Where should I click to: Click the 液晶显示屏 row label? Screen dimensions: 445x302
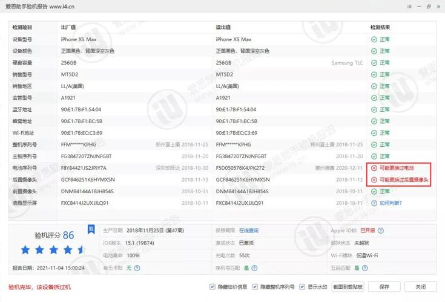point(25,203)
